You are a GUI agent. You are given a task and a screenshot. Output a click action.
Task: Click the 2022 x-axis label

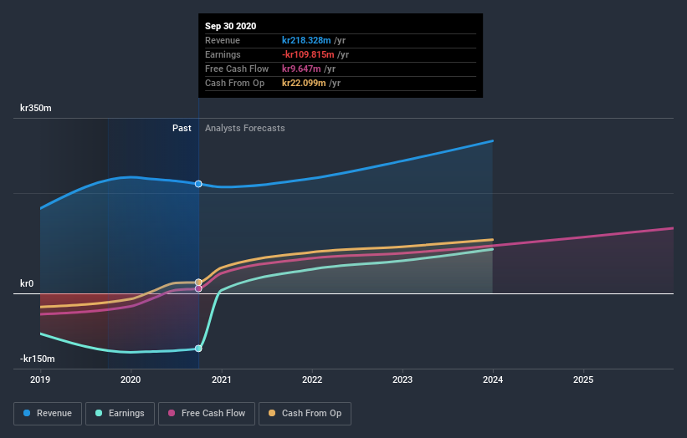312,379
